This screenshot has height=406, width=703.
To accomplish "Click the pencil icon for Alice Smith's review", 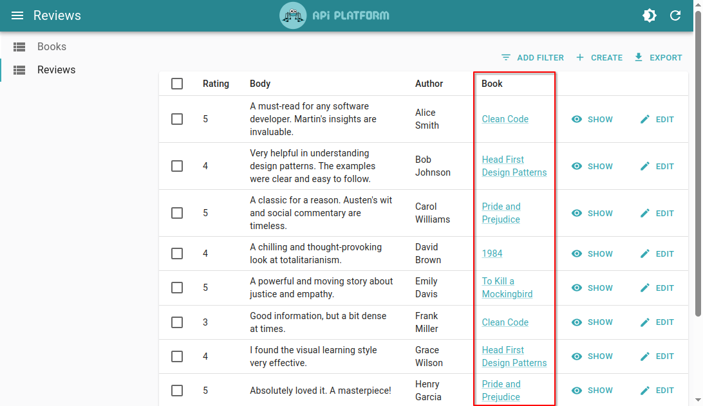I will click(x=645, y=119).
